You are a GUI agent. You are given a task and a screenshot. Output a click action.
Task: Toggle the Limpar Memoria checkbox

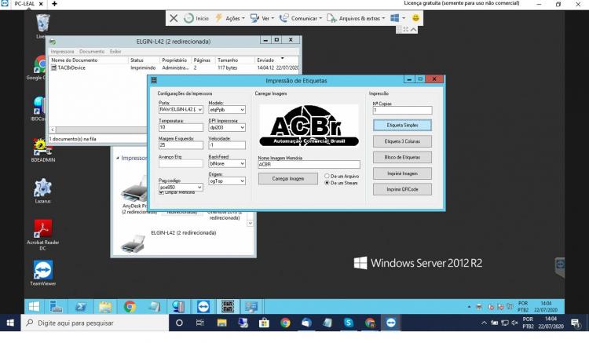tap(161, 192)
